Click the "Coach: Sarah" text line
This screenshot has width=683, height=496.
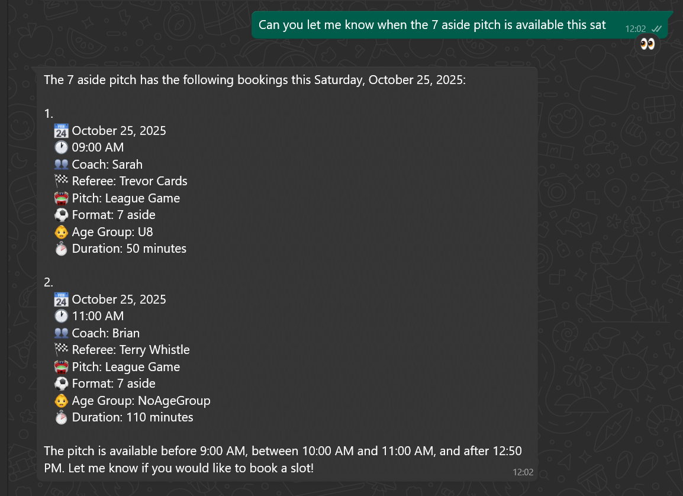(x=107, y=165)
